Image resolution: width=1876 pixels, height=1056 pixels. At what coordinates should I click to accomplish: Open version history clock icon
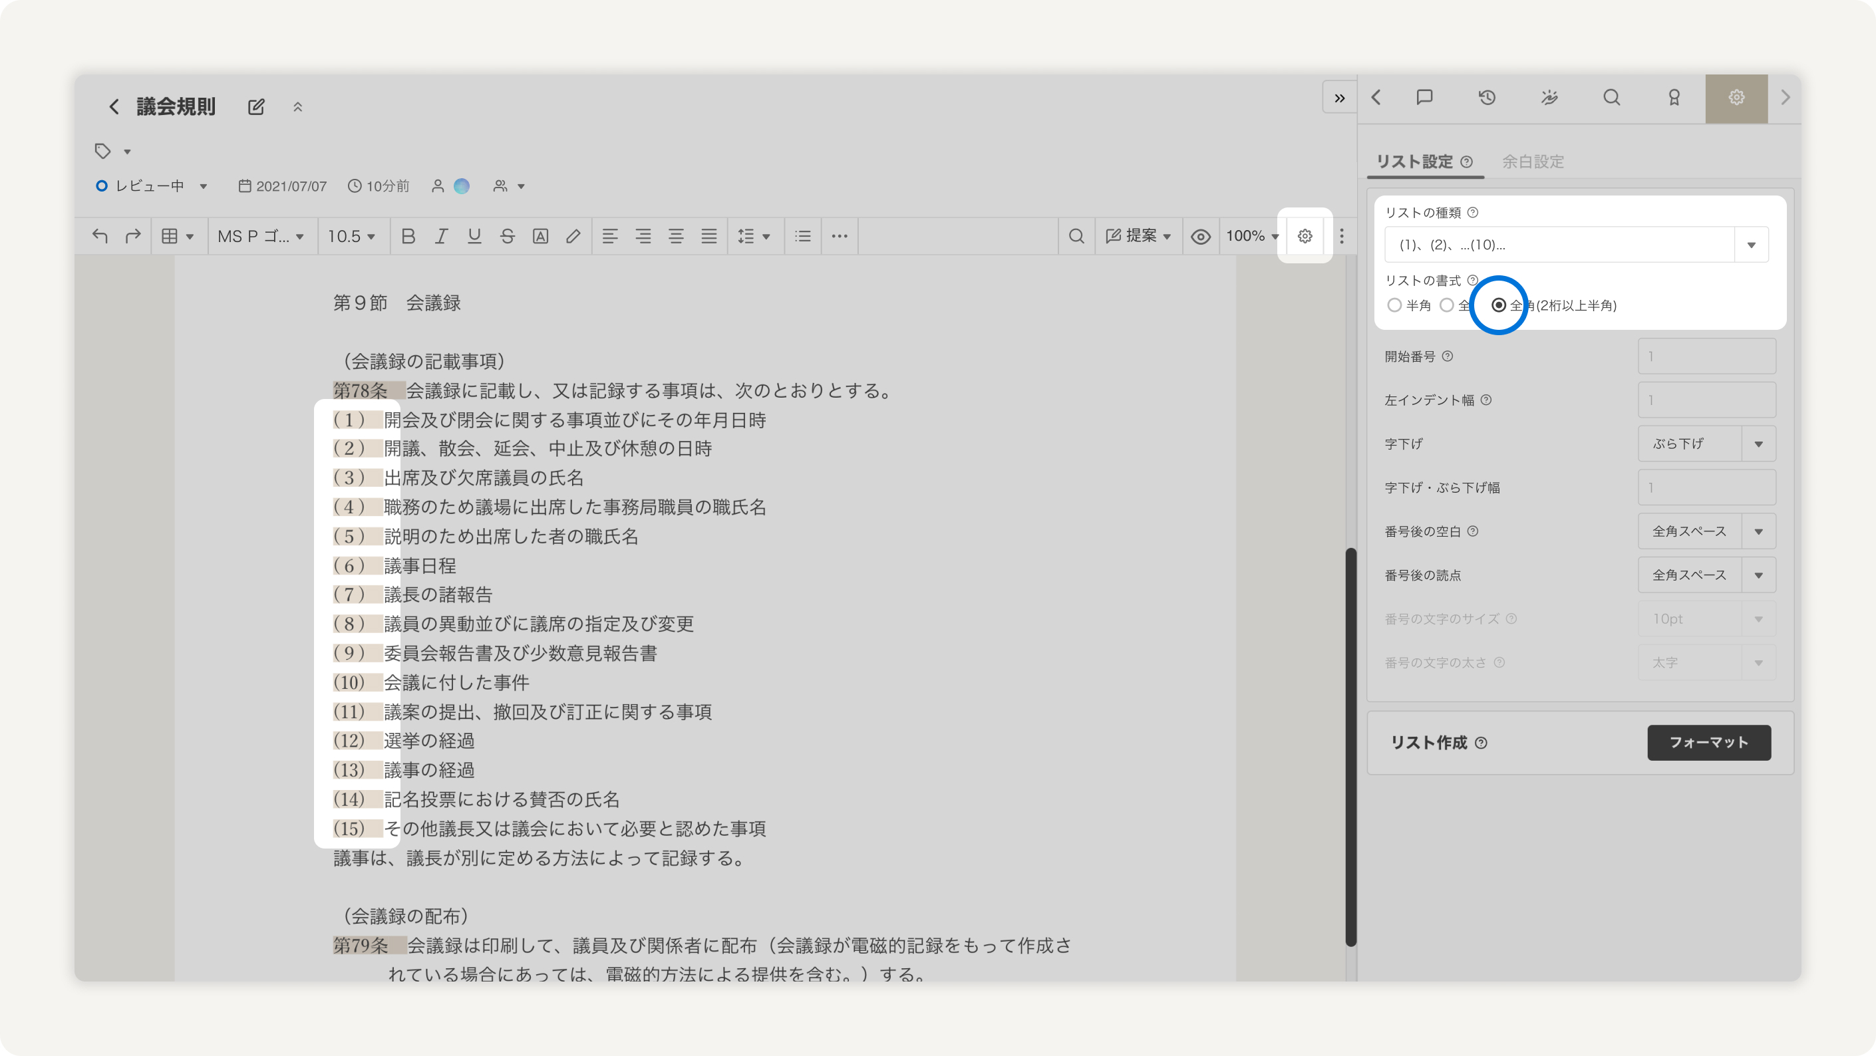click(1487, 98)
